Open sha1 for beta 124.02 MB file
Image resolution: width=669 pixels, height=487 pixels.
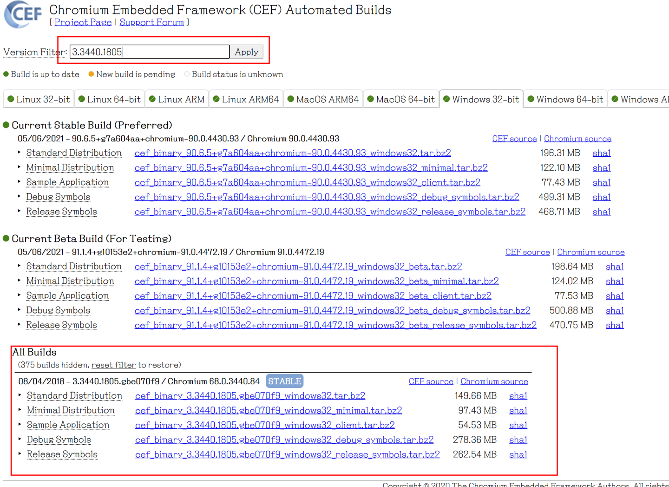tap(615, 281)
